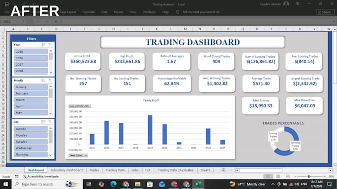Zoom out with the minus button

pyautogui.click(x=295, y=177)
